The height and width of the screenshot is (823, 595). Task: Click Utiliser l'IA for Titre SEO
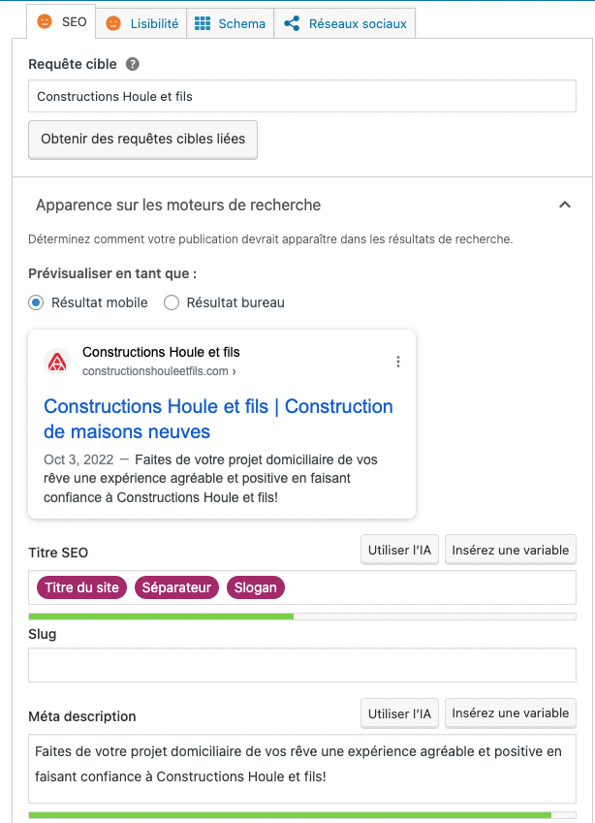399,550
